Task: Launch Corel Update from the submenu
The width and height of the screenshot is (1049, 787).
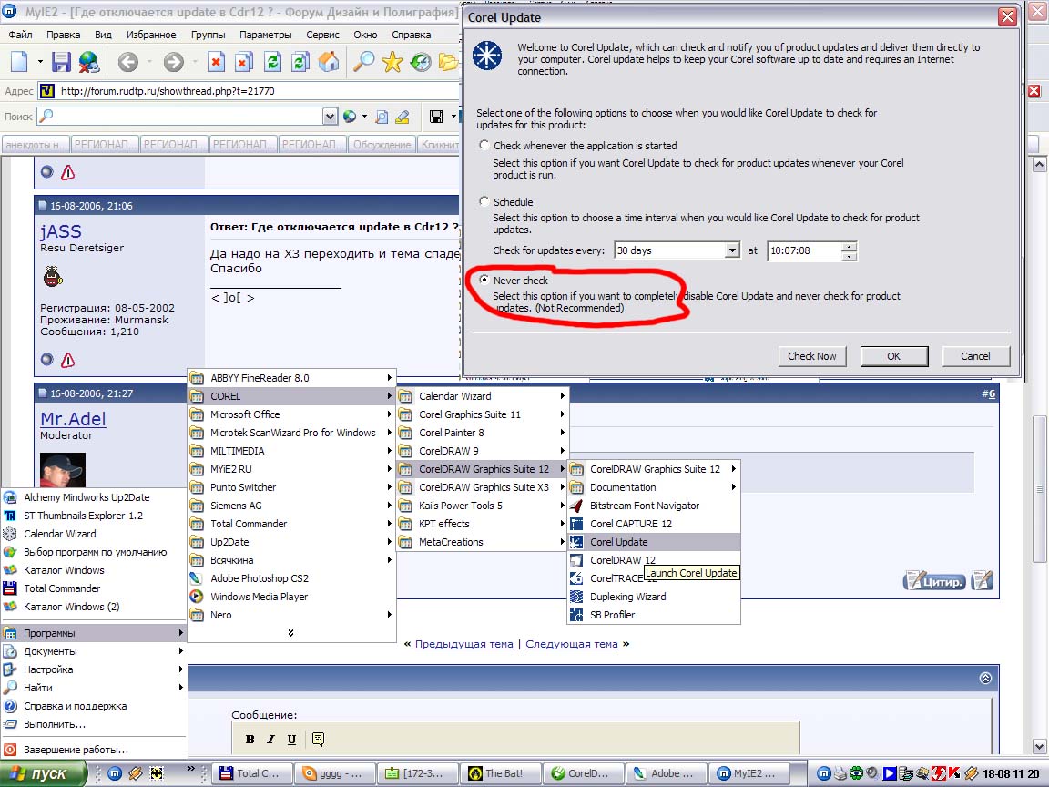Action: point(654,542)
